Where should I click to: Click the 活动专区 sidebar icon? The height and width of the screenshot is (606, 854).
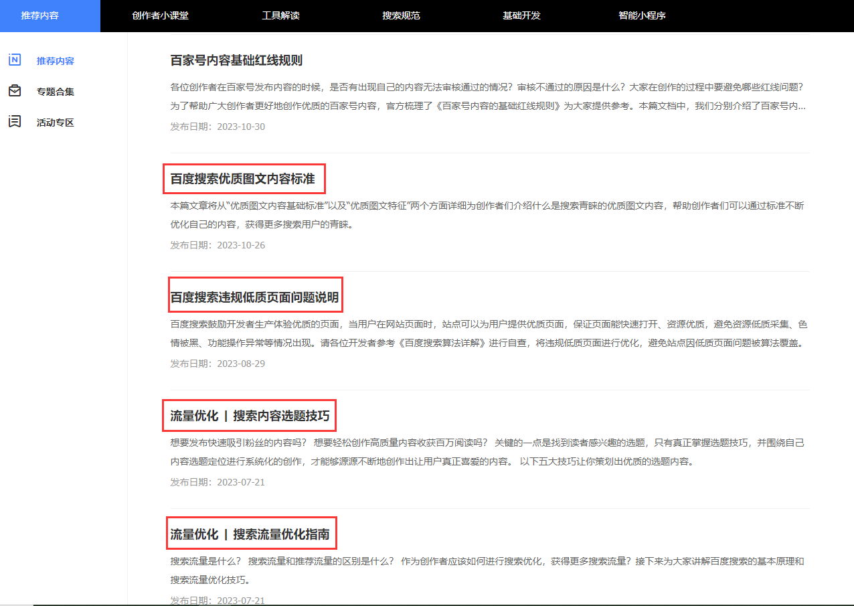click(x=15, y=122)
